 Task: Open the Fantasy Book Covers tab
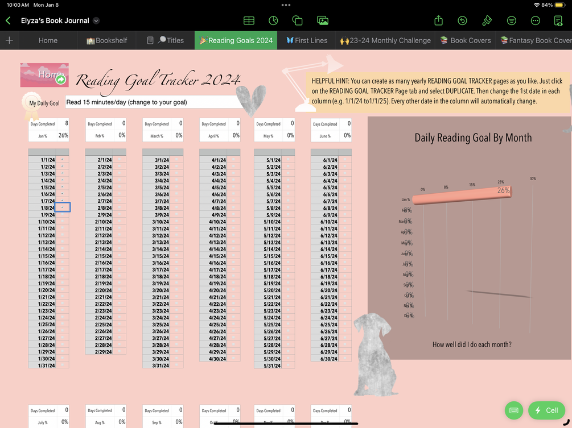[534, 40]
